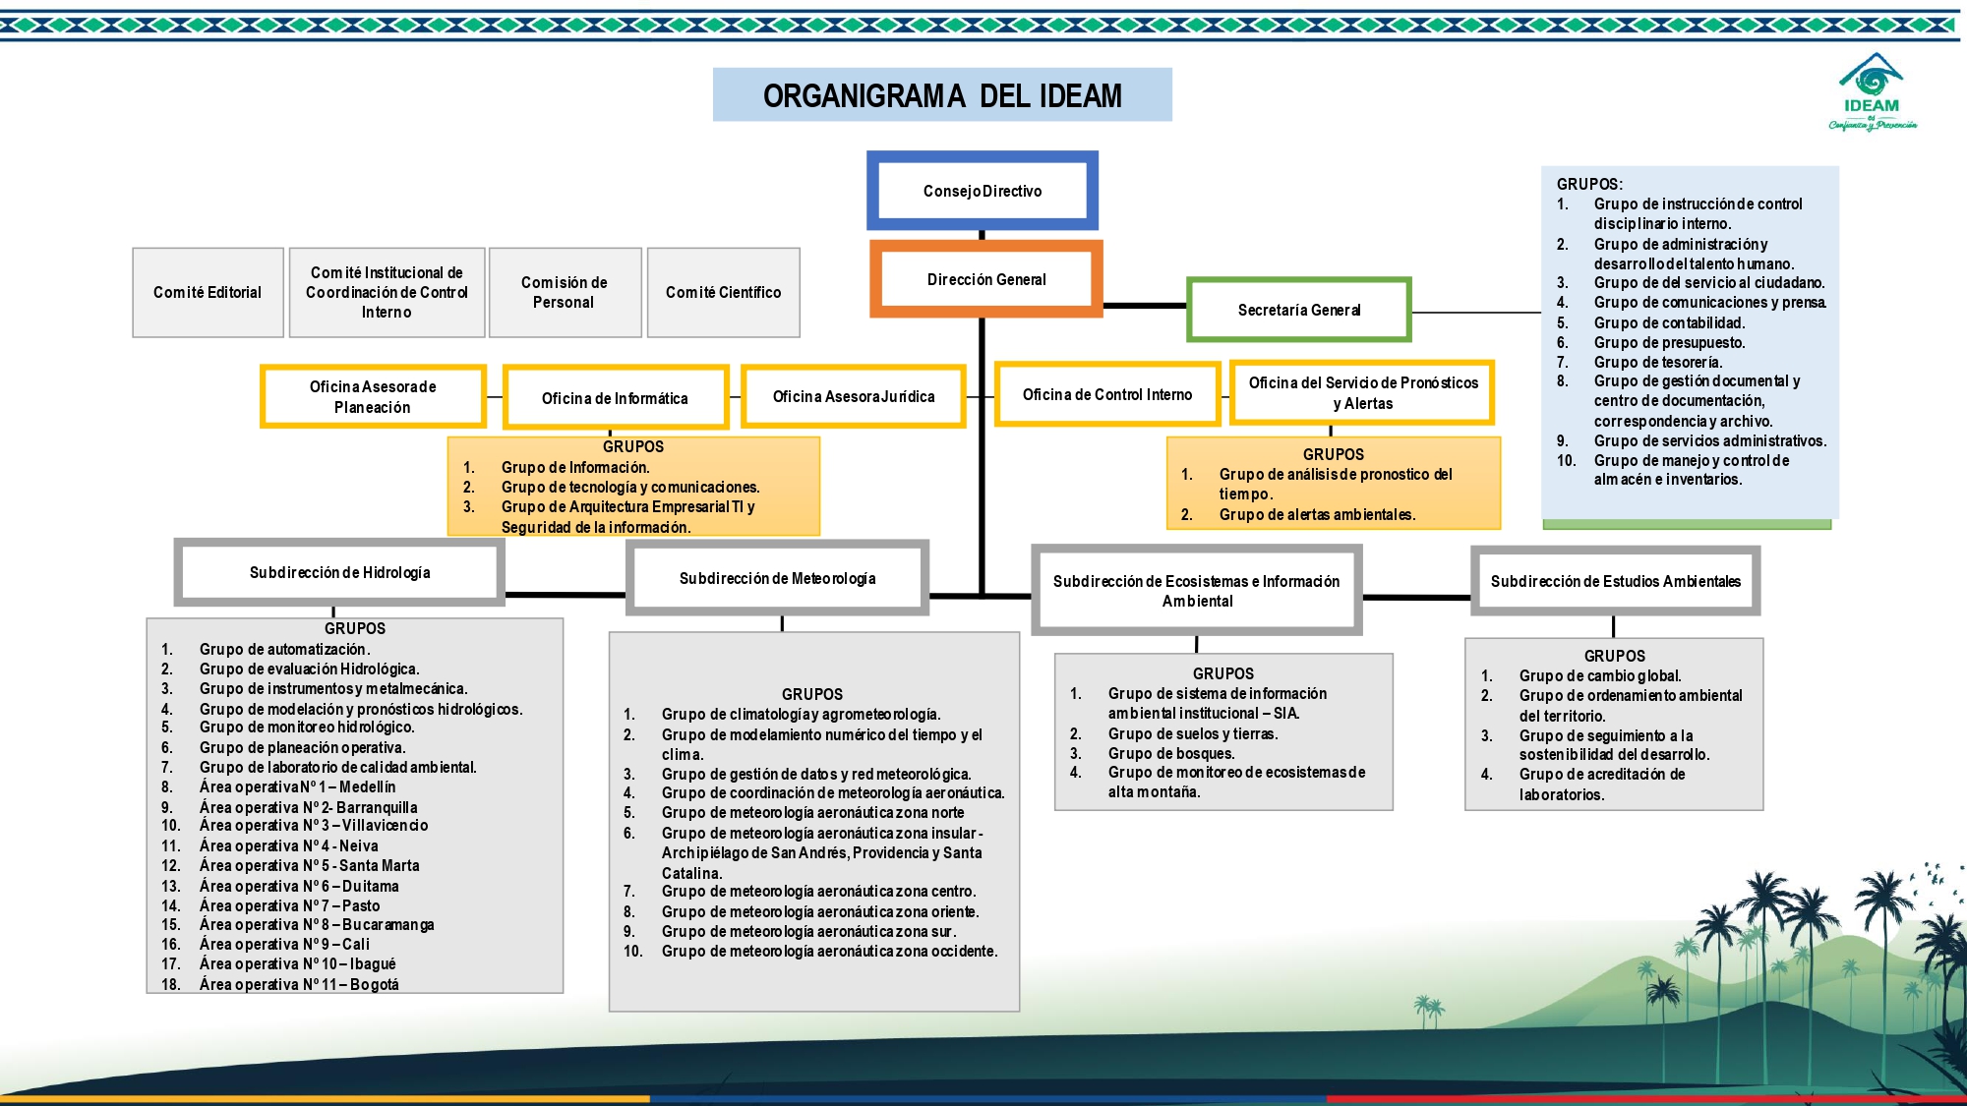
Task: Select Oficina del Servicio de Pronósticos y Alertas
Action: (1363, 392)
